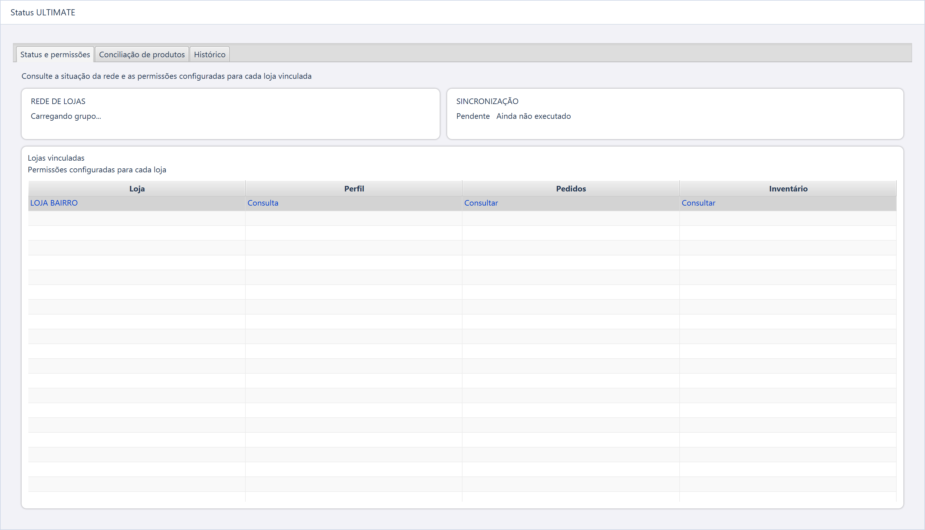Click the first empty row below LOJA BAIRRO
The width and height of the screenshot is (925, 530).
462,219
